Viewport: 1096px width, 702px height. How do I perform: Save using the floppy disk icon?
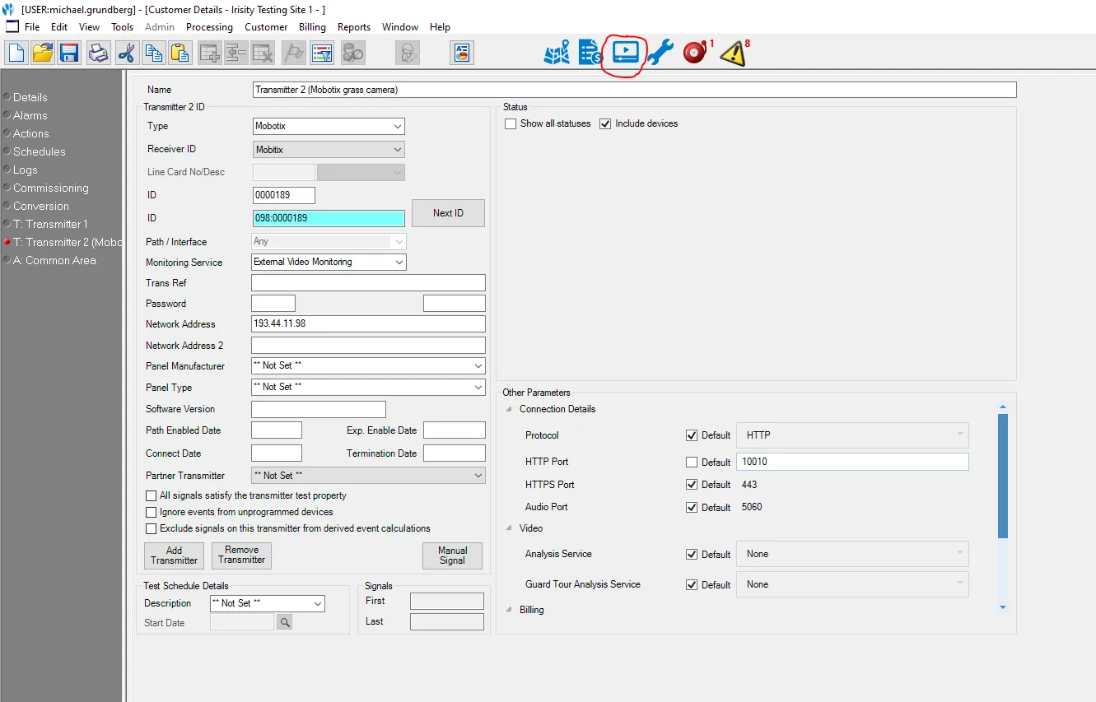pyautogui.click(x=69, y=53)
